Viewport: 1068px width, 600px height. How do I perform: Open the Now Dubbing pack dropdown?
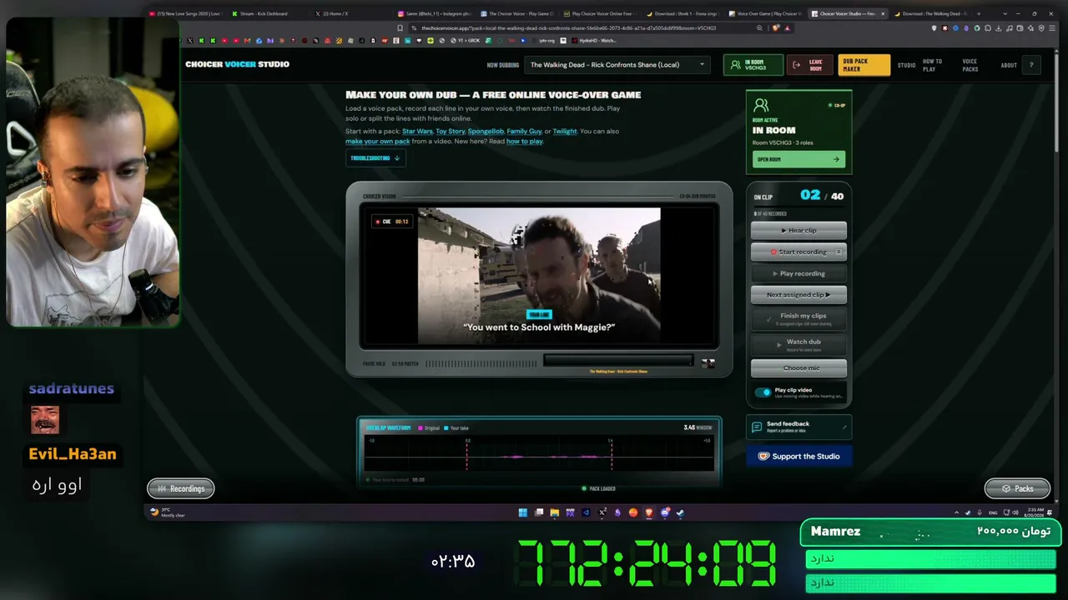617,65
